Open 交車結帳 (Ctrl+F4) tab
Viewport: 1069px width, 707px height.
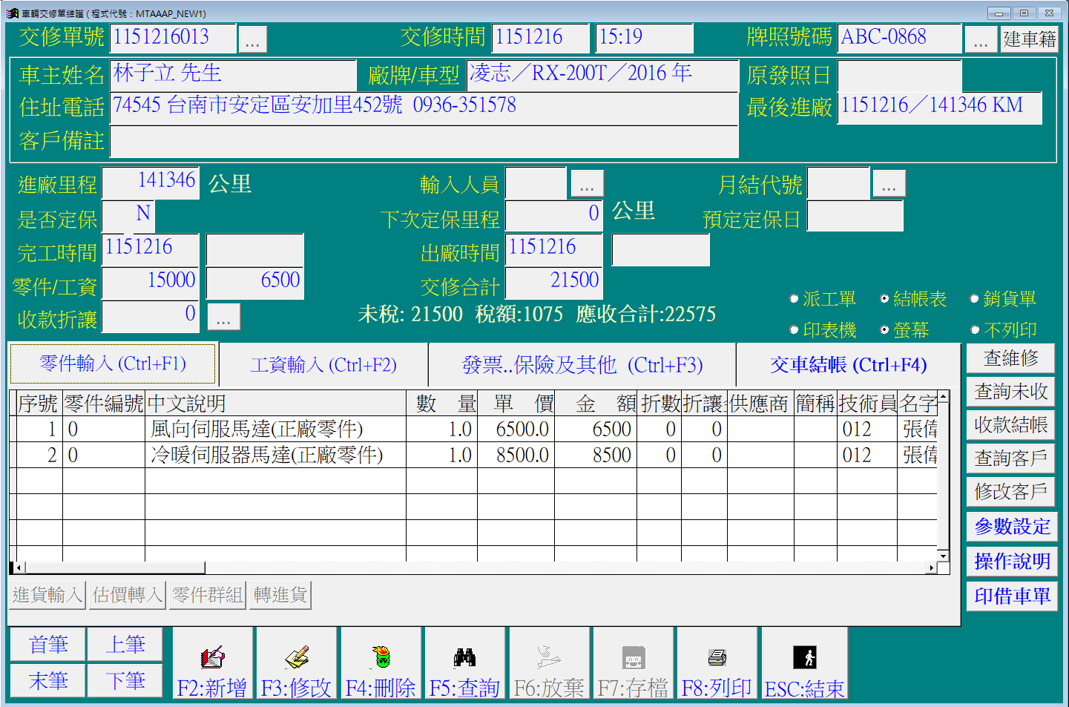point(849,365)
